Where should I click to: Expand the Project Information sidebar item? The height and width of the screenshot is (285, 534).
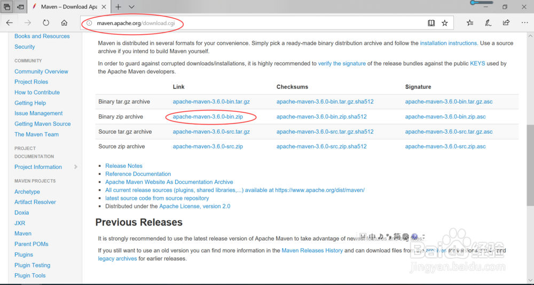(x=76, y=167)
